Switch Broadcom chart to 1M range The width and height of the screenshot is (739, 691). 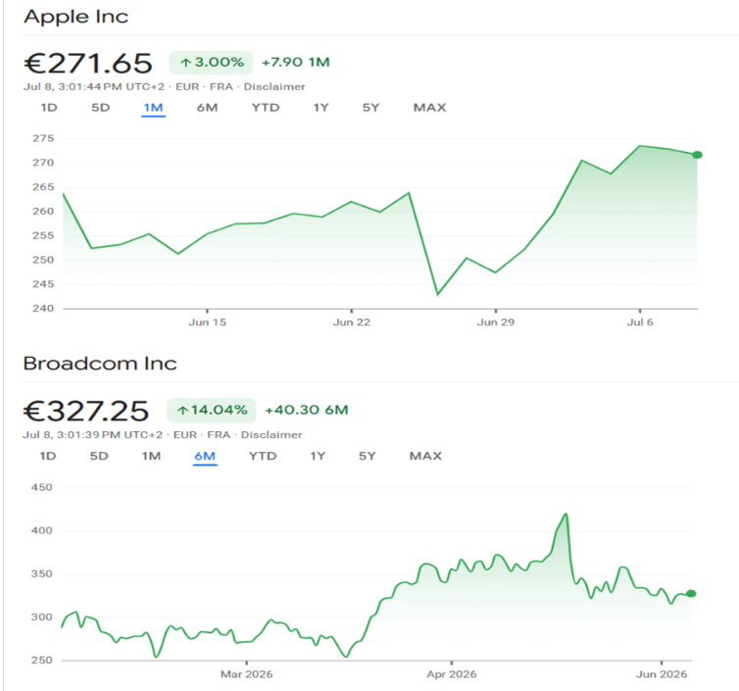click(151, 456)
